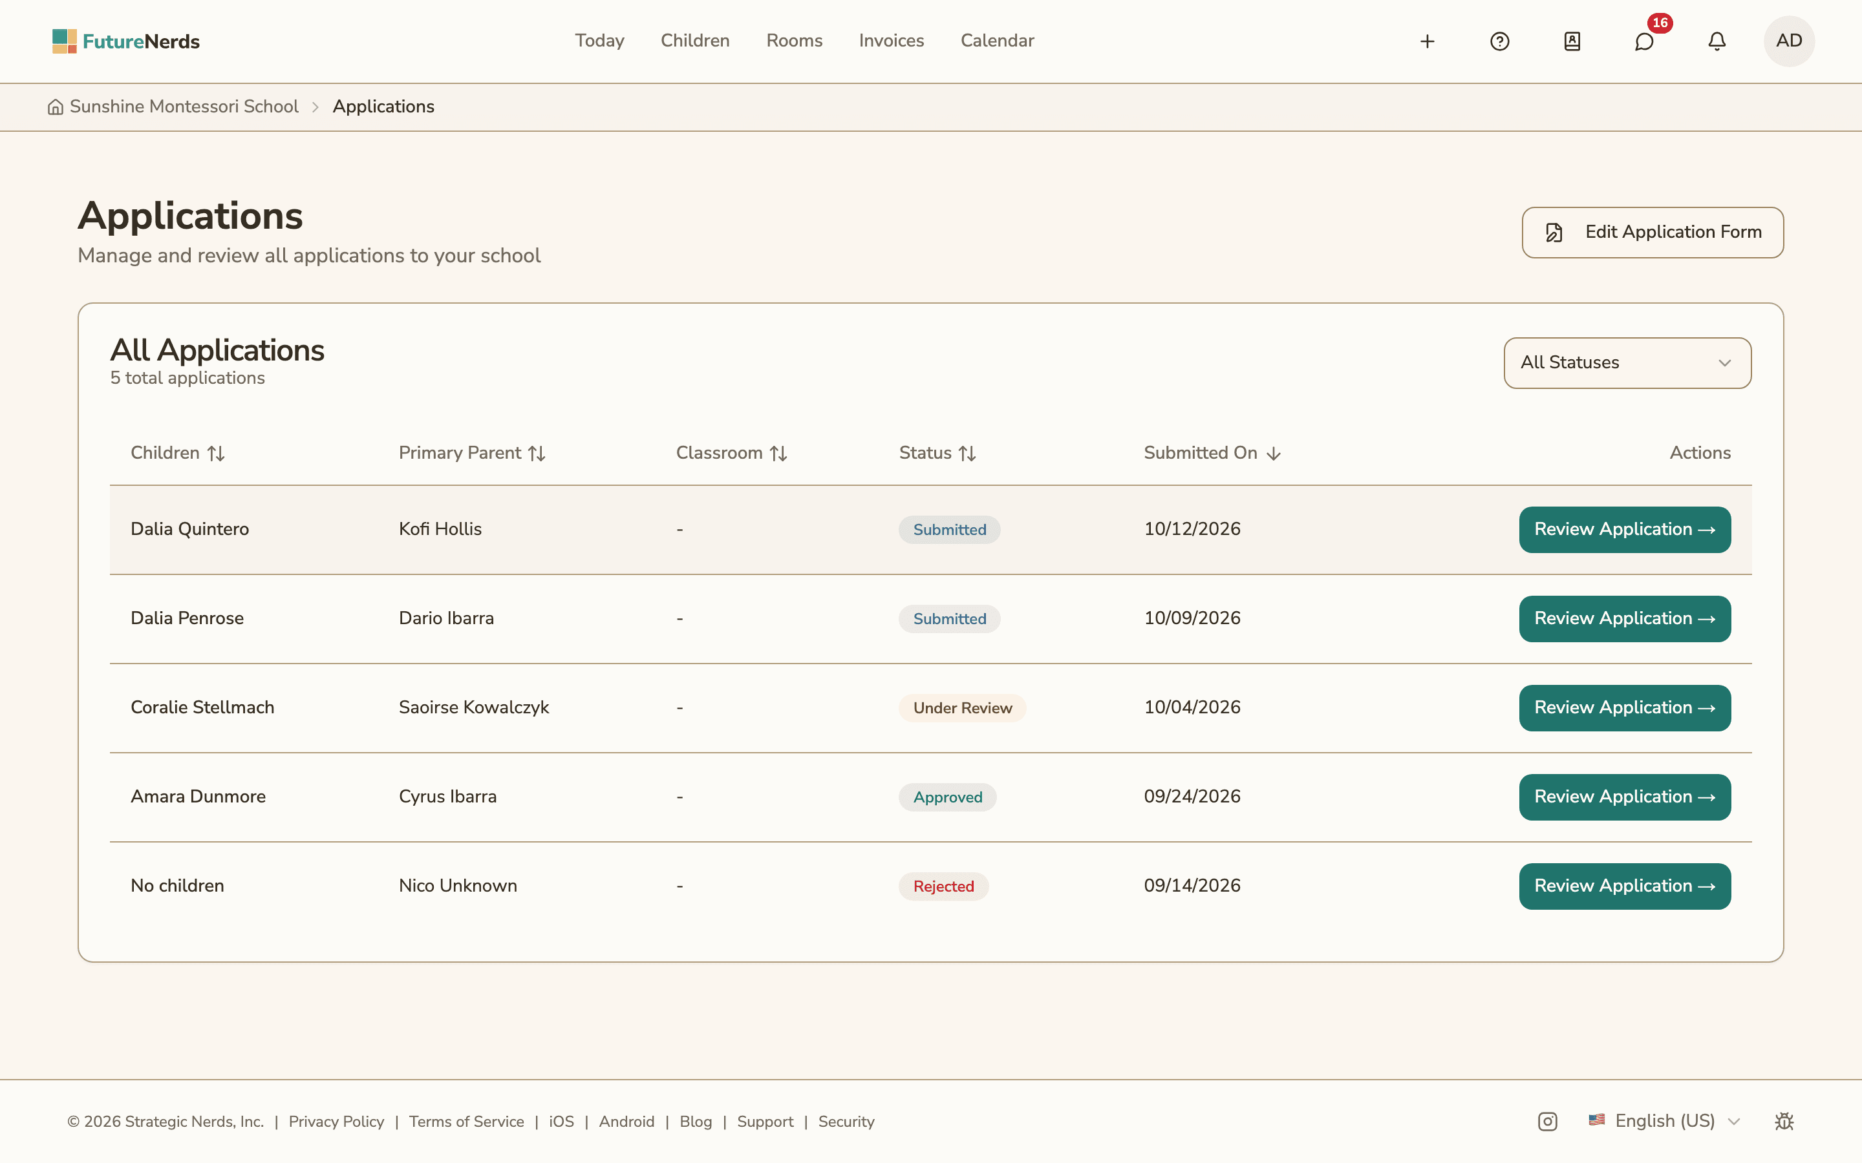Open the Support footer link
1862x1163 pixels.
(x=765, y=1122)
